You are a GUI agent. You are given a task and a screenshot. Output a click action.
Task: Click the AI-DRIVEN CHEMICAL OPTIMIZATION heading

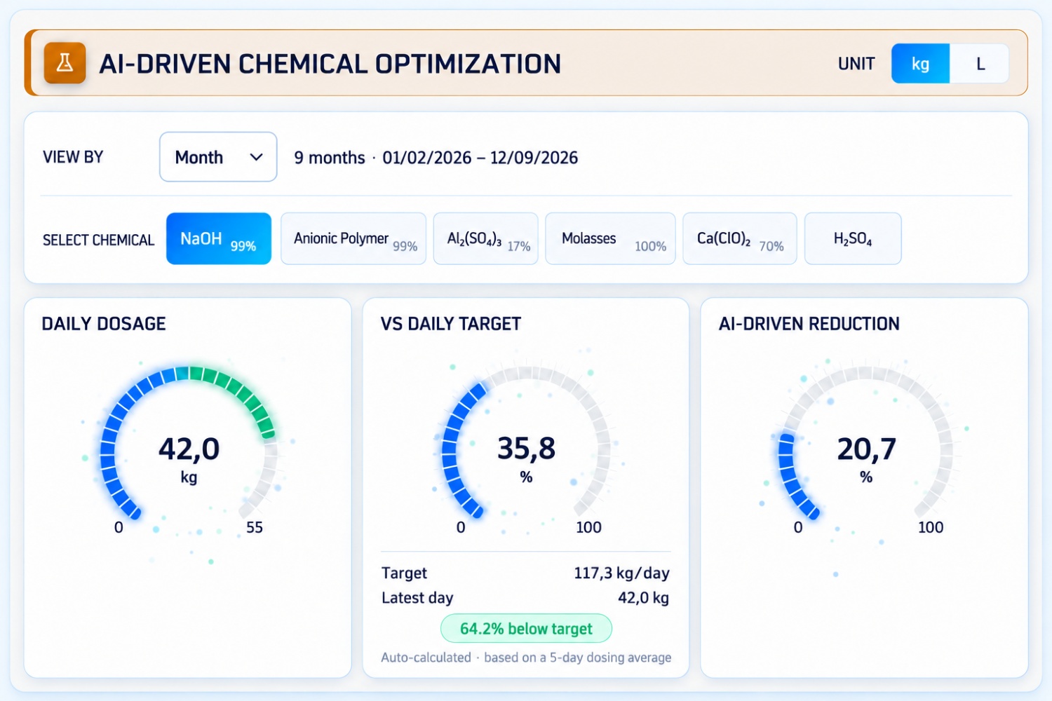point(330,64)
